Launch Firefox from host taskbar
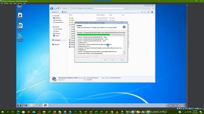The width and height of the screenshot is (204, 114). 55,112
